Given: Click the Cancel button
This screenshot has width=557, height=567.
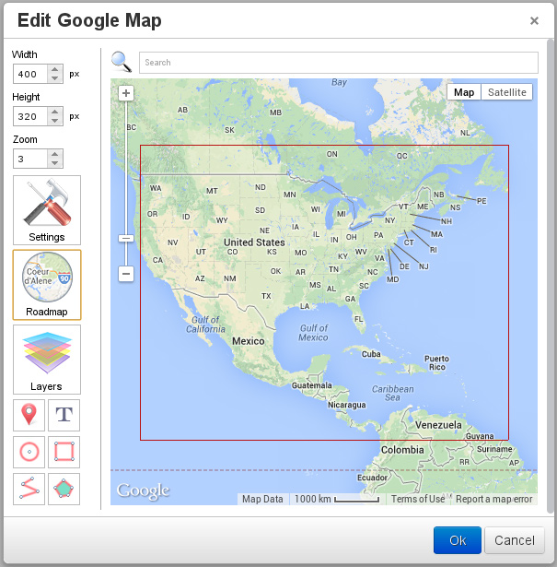Looking at the screenshot, I should [x=515, y=540].
